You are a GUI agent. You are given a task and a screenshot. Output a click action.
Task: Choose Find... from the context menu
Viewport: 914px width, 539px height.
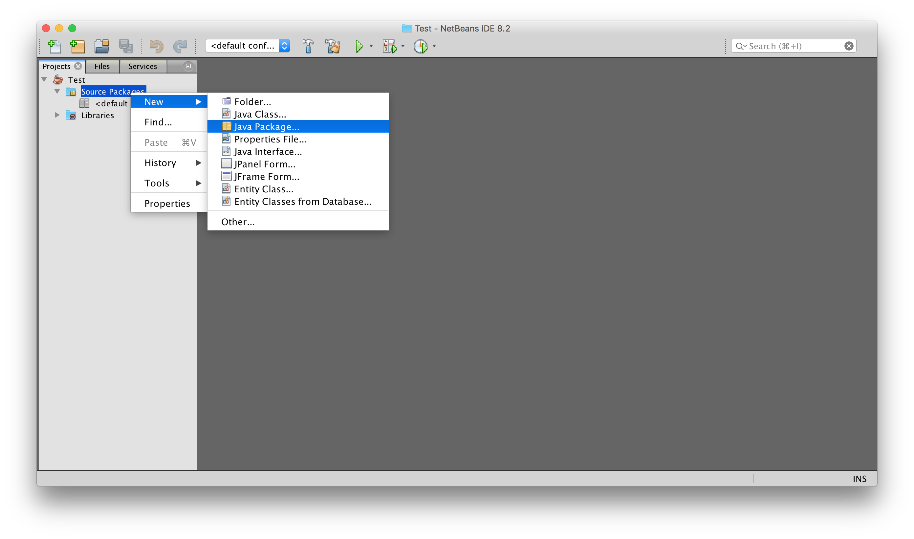[x=169, y=122]
